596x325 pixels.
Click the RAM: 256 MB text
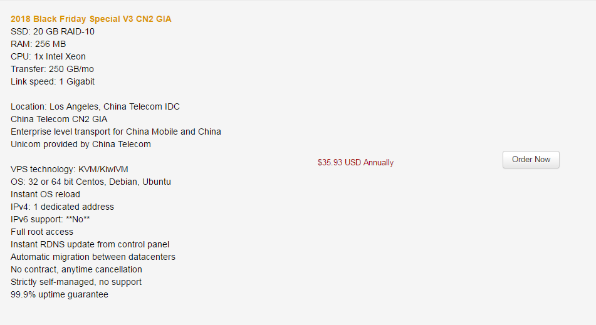pyautogui.click(x=38, y=44)
